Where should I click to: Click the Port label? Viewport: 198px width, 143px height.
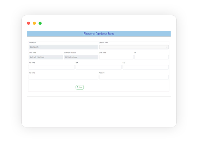(x=77, y=63)
